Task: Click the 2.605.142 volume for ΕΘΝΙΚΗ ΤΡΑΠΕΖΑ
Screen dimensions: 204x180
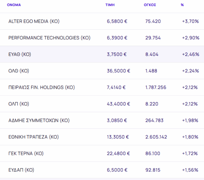Action: tap(156, 137)
